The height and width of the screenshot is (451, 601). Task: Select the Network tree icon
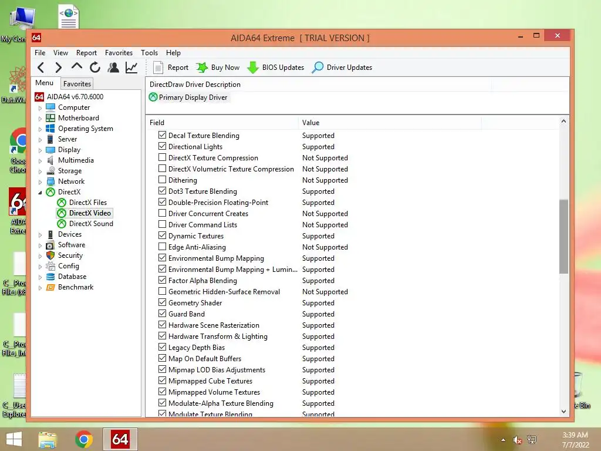(50, 181)
